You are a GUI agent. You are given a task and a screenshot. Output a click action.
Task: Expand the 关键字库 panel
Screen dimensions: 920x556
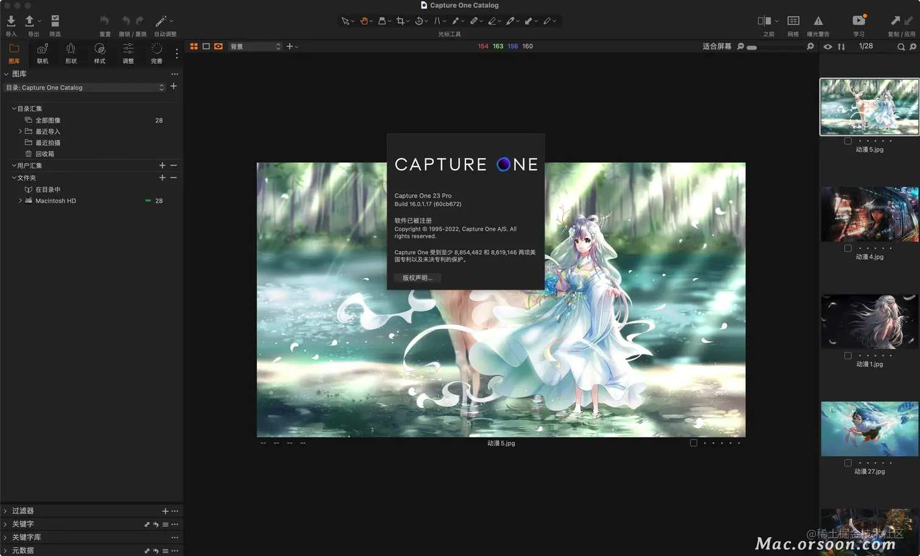tap(5, 538)
